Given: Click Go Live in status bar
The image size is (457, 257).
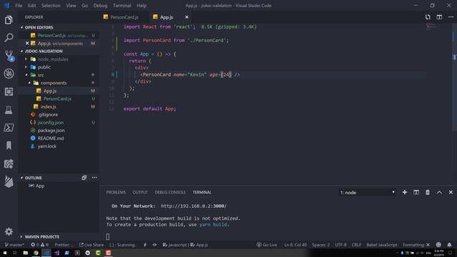Looking at the screenshot, I should 266,245.
